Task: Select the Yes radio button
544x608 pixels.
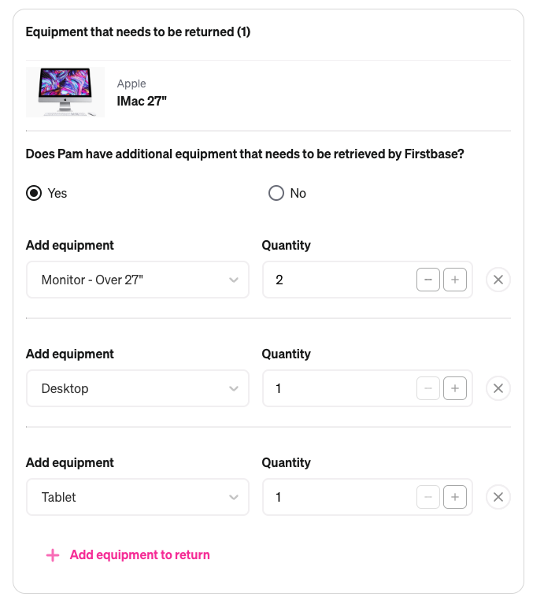Action: click(x=34, y=193)
